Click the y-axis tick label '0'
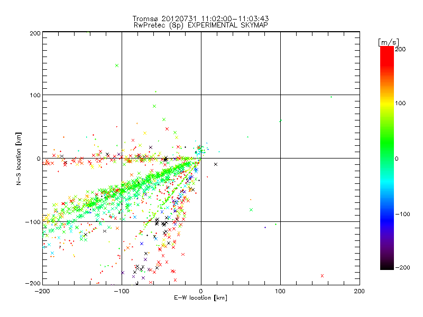 [39, 158]
